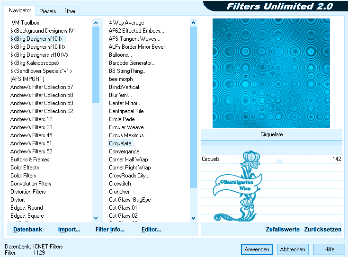The image size is (348, 257).
Task: Select Convolution Filters category
Action: click(x=31, y=184)
